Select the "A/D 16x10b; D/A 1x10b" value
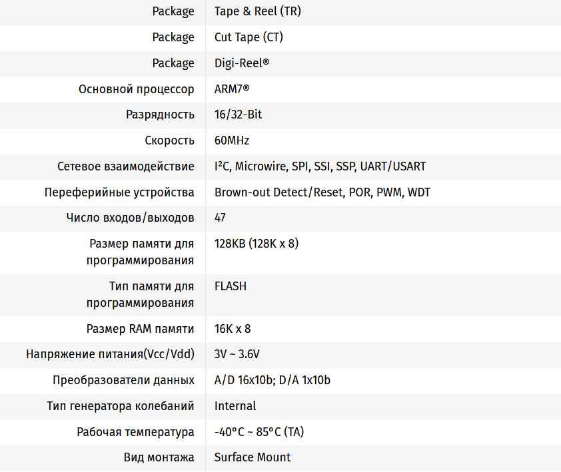561x472 pixels. point(272,380)
